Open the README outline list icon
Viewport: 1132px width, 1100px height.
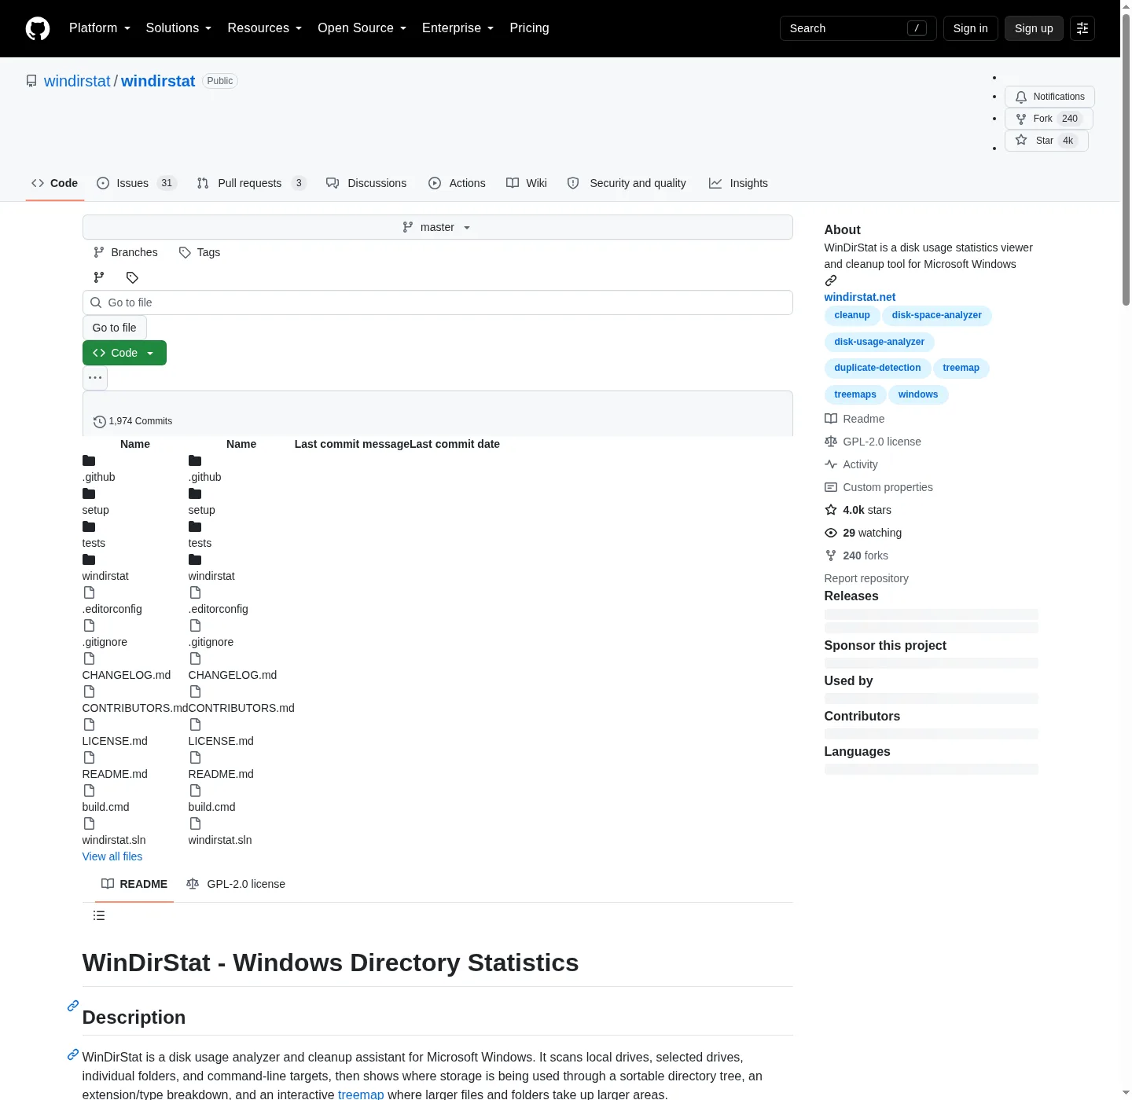coord(99,915)
